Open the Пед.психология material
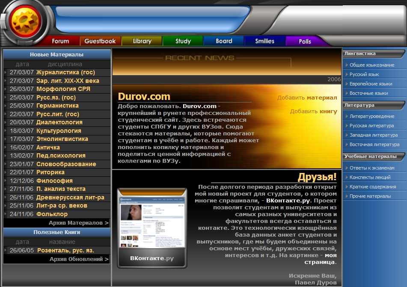 (x=61, y=155)
